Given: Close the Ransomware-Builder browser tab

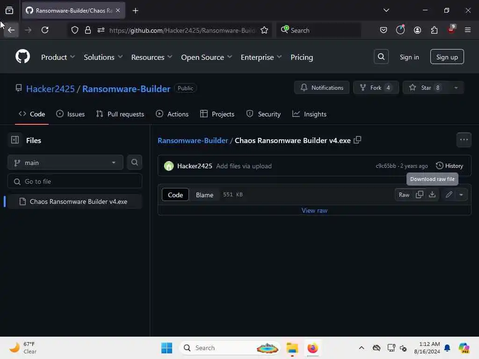Looking at the screenshot, I should click(x=118, y=10).
